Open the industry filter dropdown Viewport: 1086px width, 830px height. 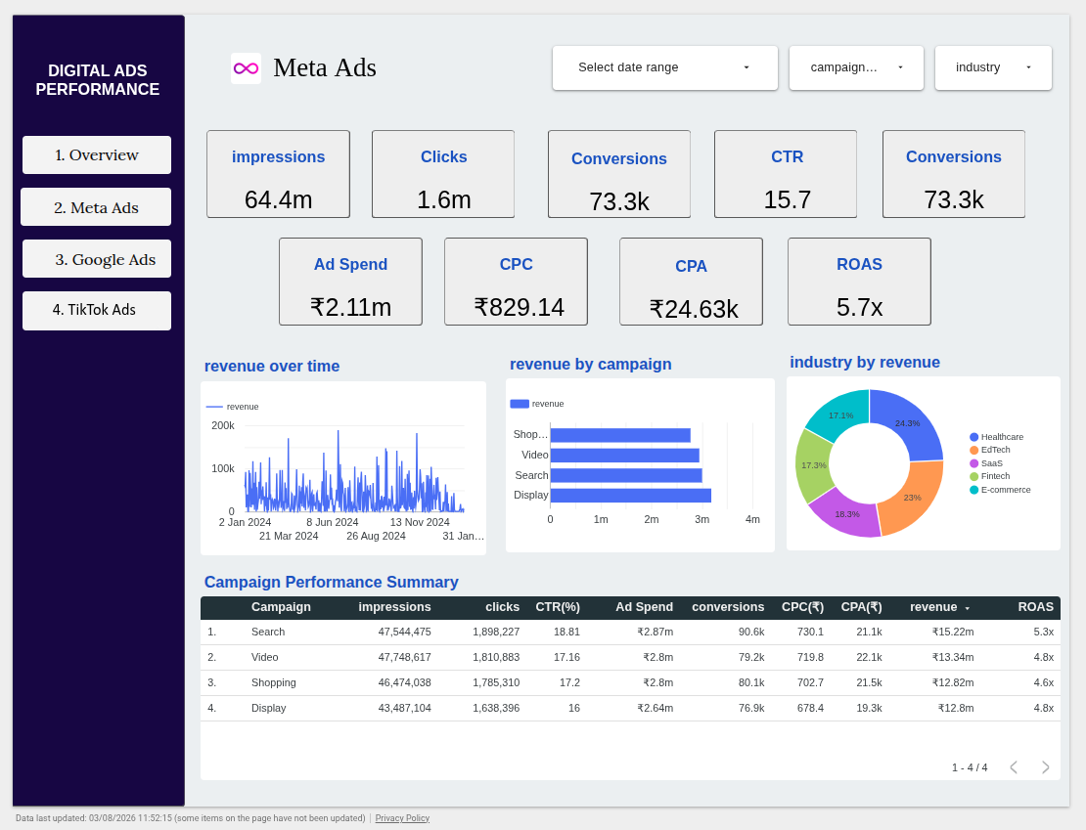coord(993,67)
